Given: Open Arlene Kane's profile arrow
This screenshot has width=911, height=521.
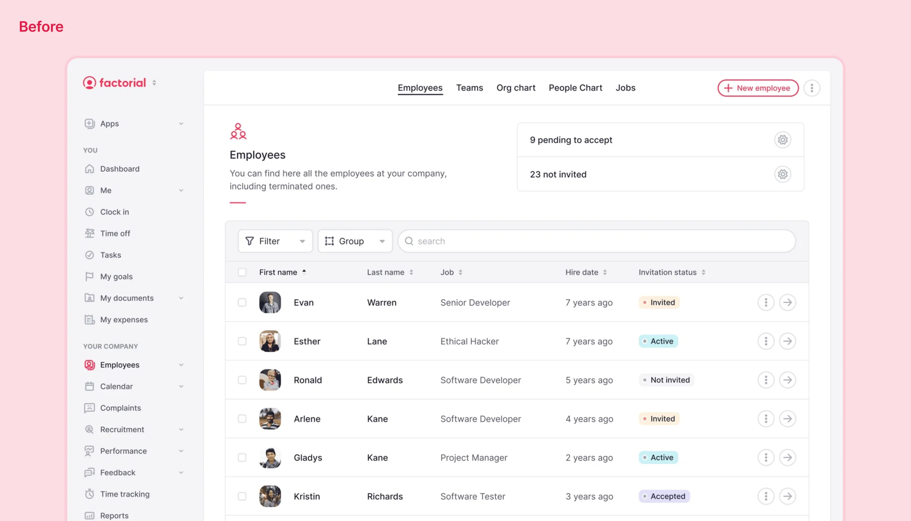Looking at the screenshot, I should click(788, 419).
